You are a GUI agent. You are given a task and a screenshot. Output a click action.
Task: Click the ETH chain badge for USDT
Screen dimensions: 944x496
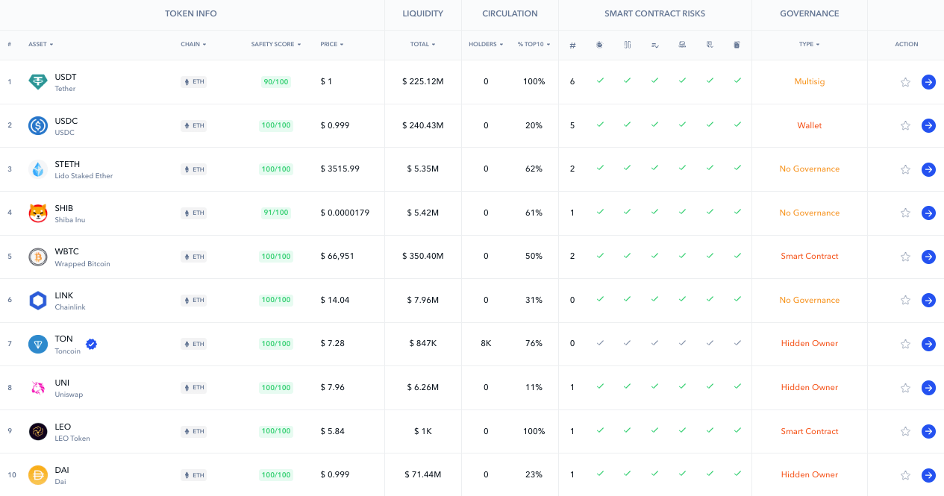tap(194, 82)
